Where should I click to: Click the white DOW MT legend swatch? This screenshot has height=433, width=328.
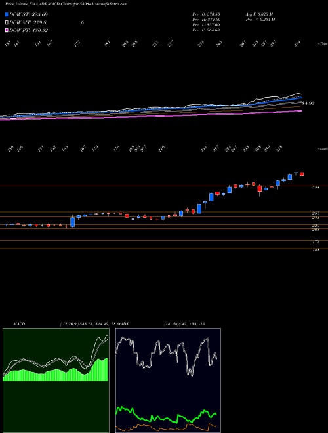point(7,23)
